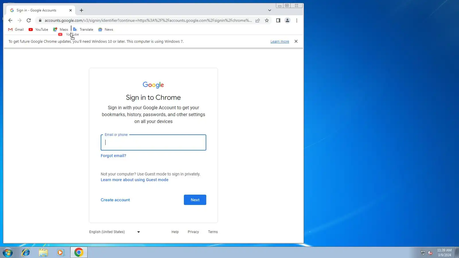Viewport: 459px width, 258px height.
Task: Open the English (United States) language dropdown
Action: click(x=115, y=232)
